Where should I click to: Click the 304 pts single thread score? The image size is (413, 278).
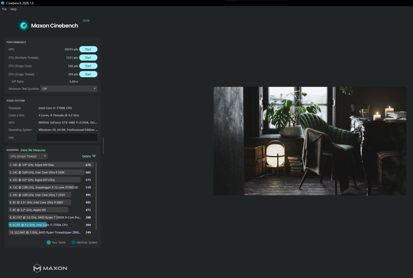[x=73, y=74]
